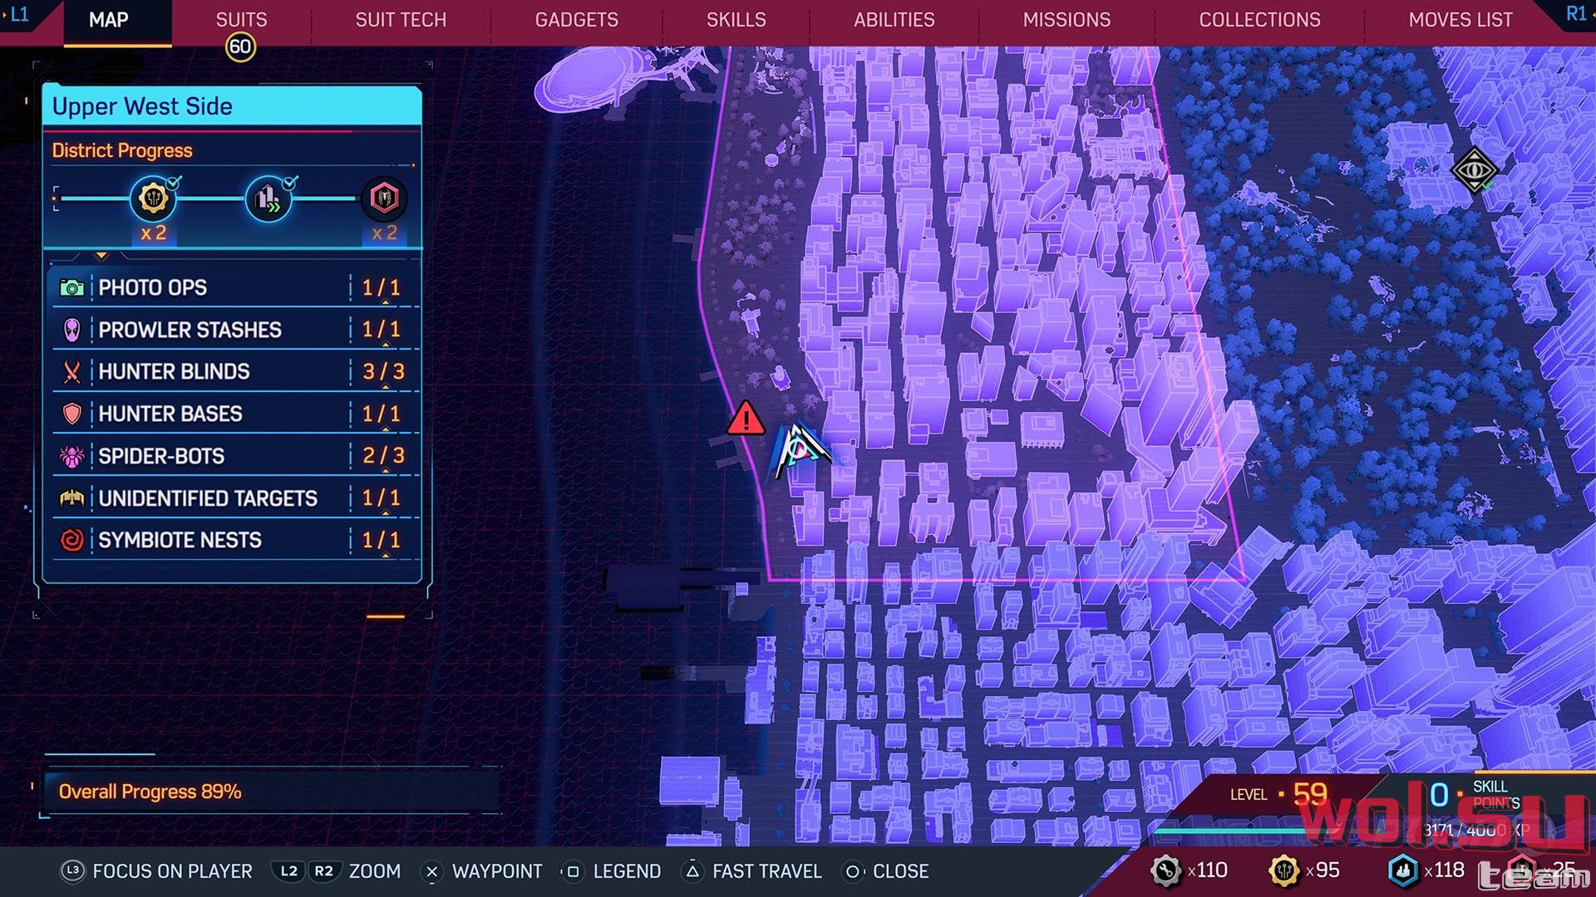1596x897 pixels.
Task: Click the locked third district reward node
Action: pos(384,199)
